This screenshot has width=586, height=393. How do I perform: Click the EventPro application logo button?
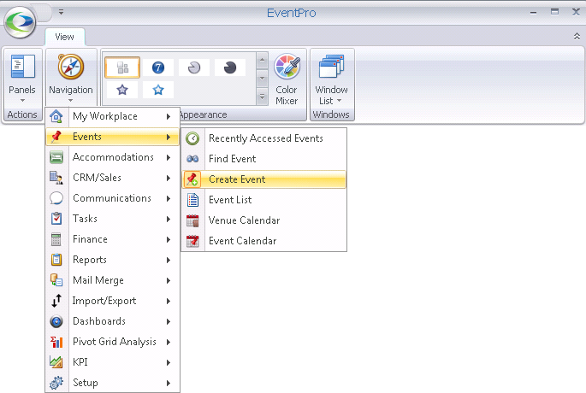point(20,22)
